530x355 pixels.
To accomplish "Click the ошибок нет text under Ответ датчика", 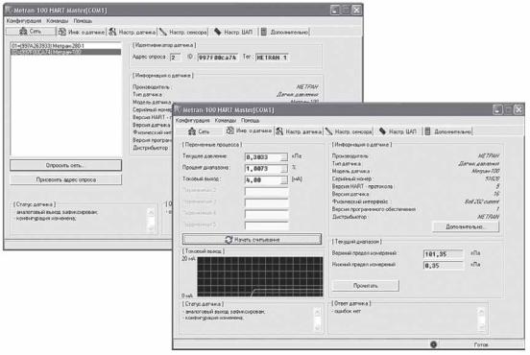I will tap(348, 311).
